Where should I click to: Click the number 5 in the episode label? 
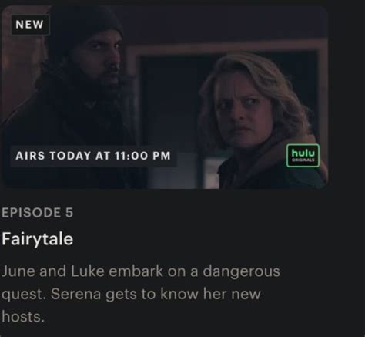(x=69, y=213)
